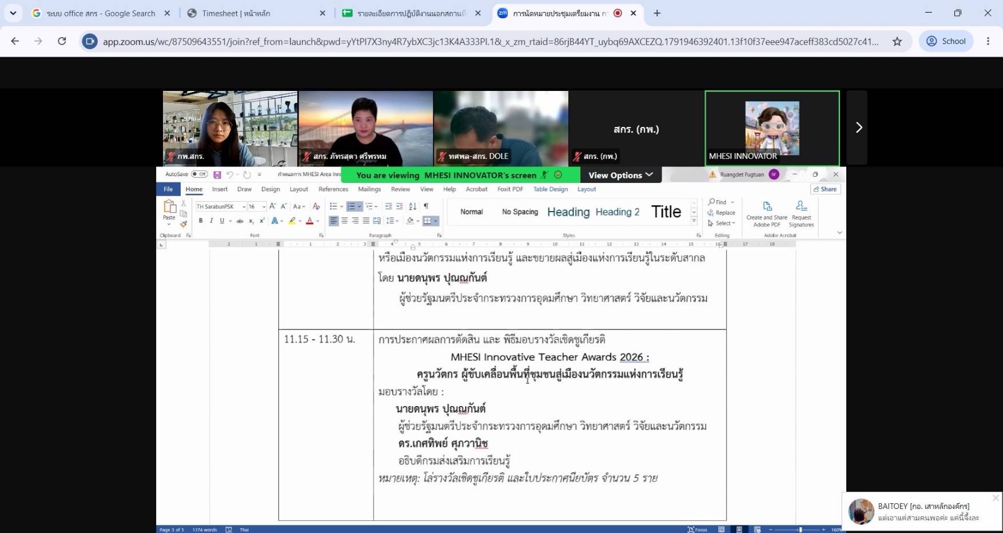Toggle Superscript formatting
Viewport: 1003px width, 533px height.
tap(262, 221)
